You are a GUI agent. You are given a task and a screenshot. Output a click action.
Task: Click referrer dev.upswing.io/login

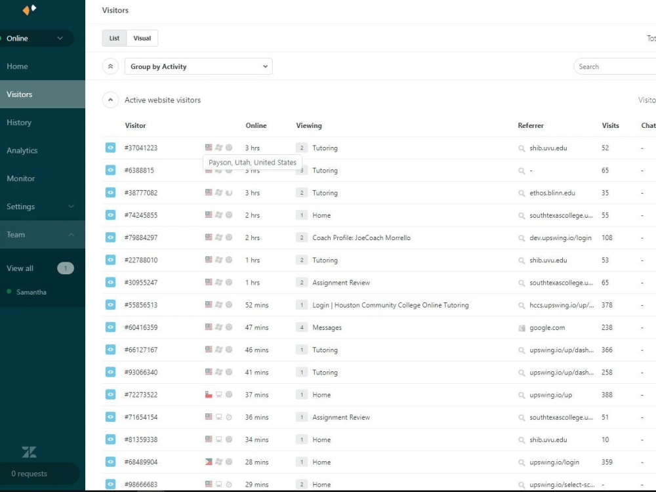(560, 237)
